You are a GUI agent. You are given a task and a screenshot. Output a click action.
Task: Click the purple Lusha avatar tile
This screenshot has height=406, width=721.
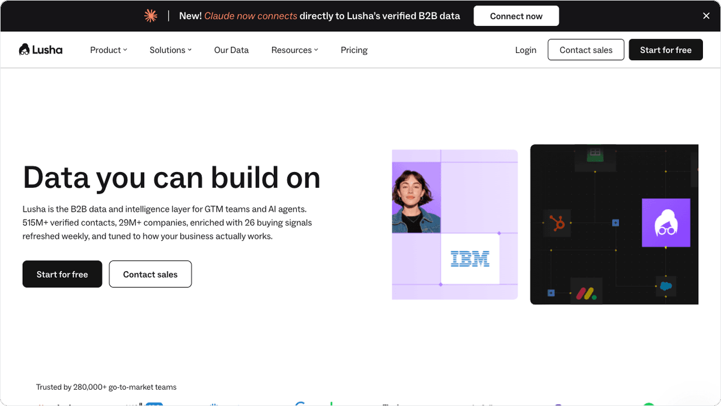tap(666, 223)
